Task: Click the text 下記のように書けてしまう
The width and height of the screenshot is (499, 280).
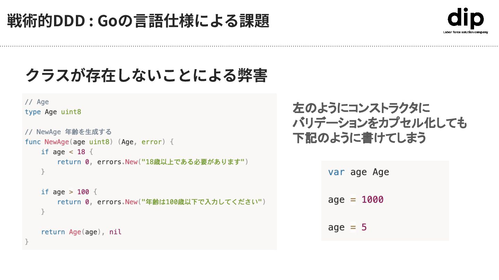Action: tap(359, 138)
